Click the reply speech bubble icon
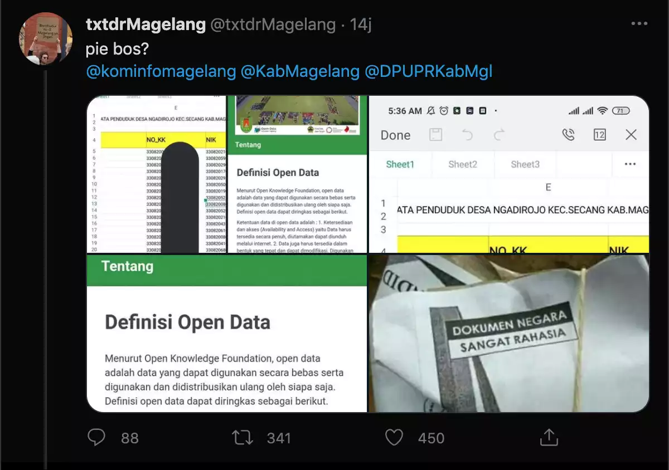Image resolution: width=669 pixels, height=470 pixels. click(x=96, y=438)
